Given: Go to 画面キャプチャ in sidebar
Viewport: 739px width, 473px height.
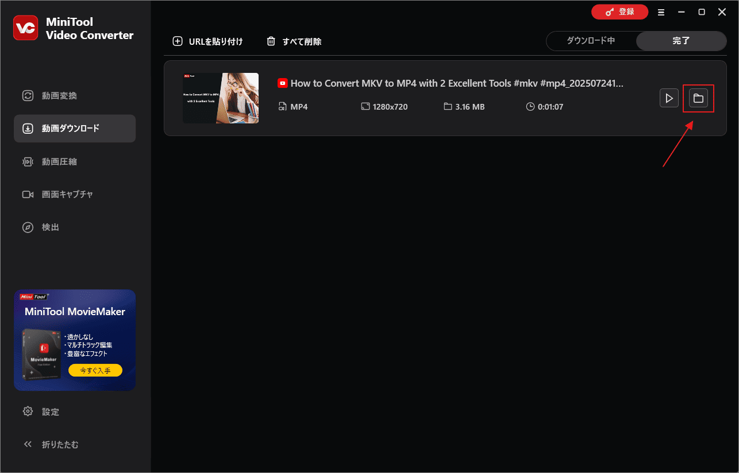Looking at the screenshot, I should [75, 195].
